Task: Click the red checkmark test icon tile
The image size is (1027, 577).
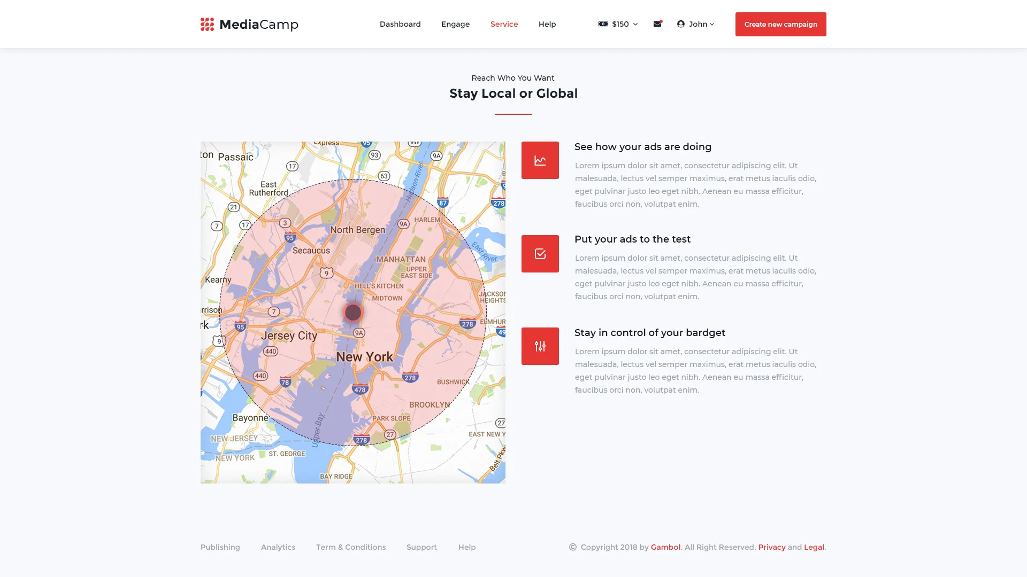Action: (540, 254)
